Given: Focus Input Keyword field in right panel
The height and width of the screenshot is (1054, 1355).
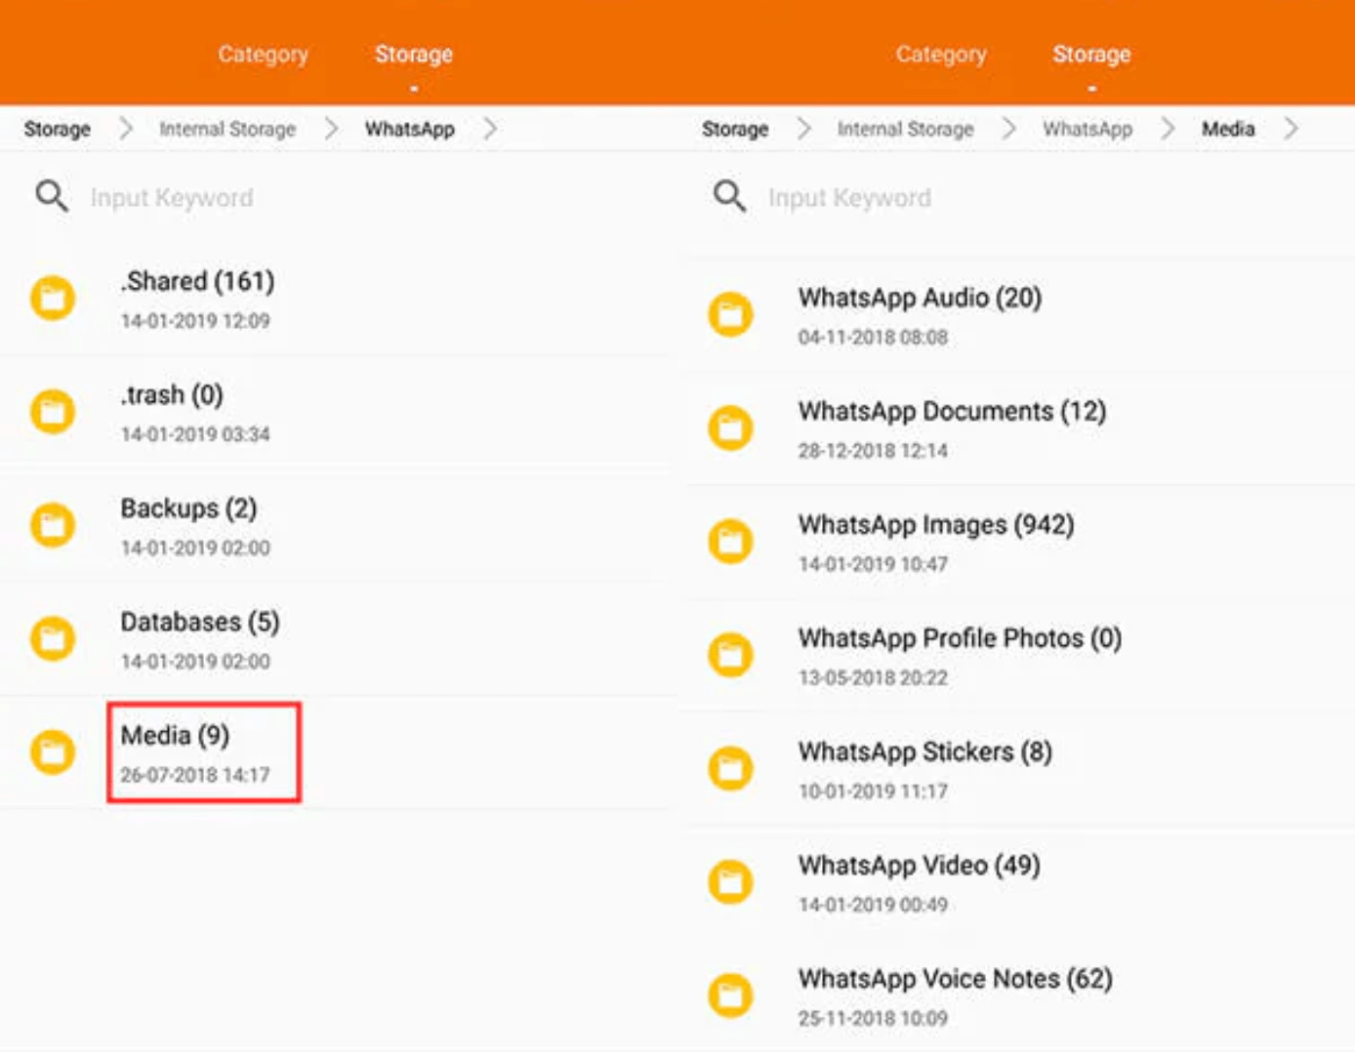Looking at the screenshot, I should tap(849, 198).
